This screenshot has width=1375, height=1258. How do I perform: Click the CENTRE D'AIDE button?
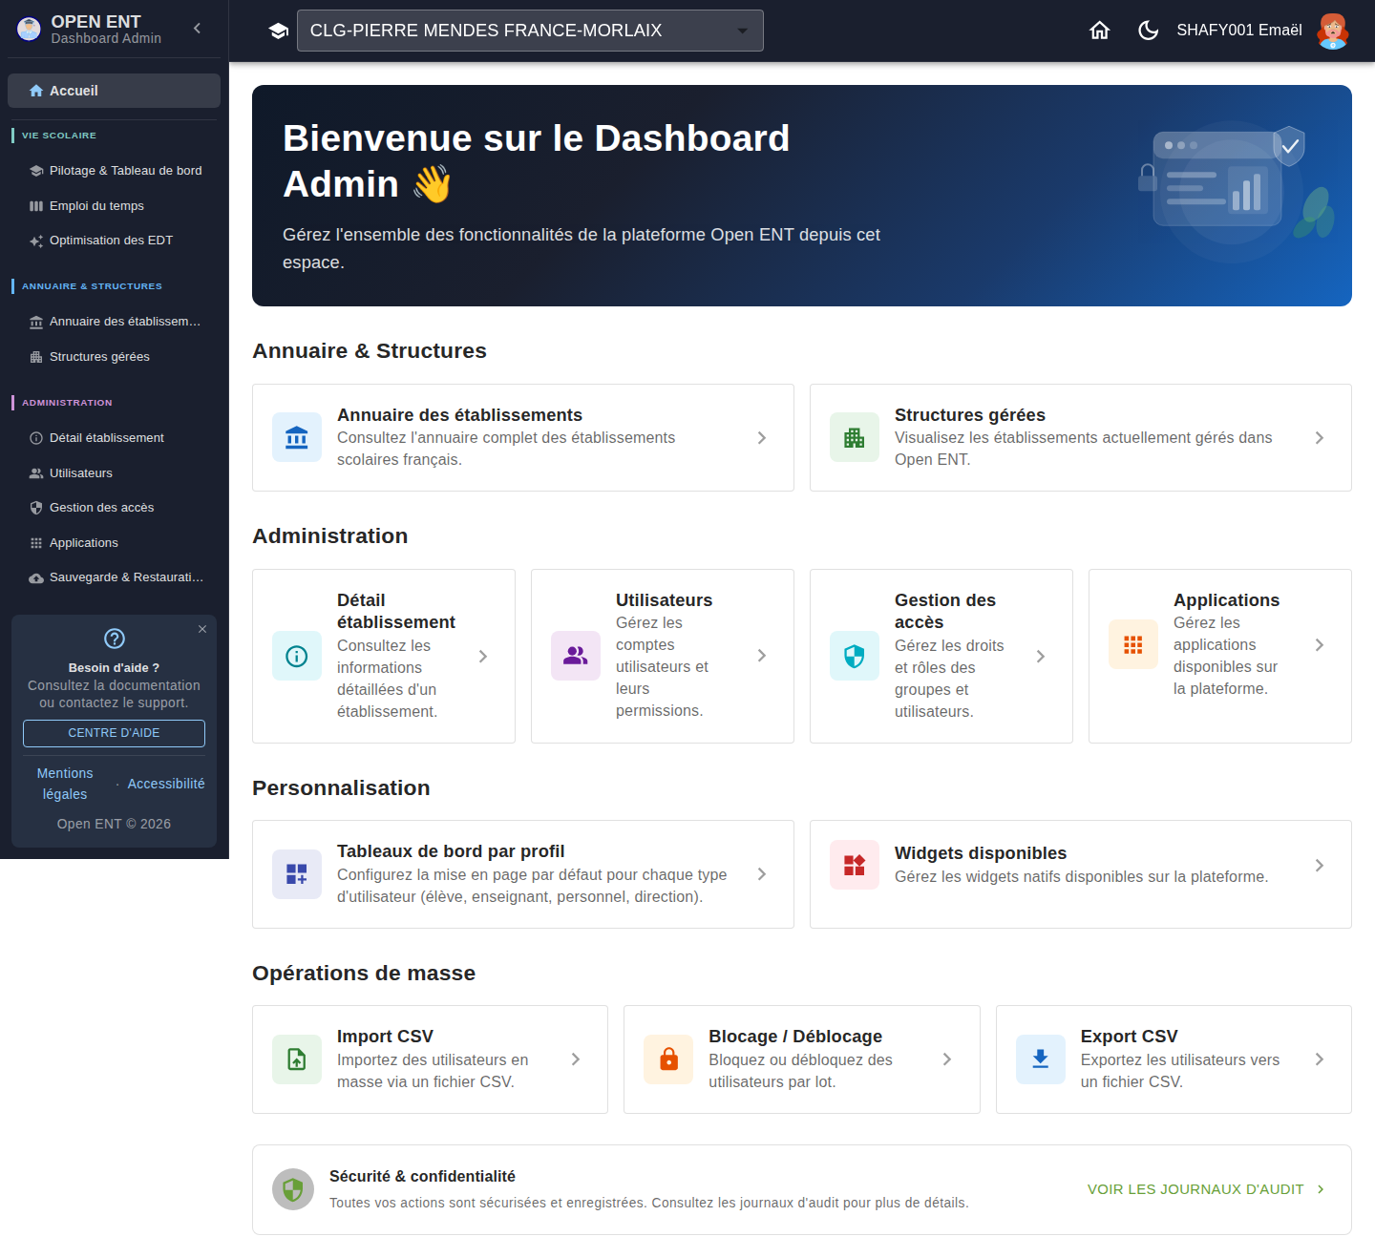114,733
